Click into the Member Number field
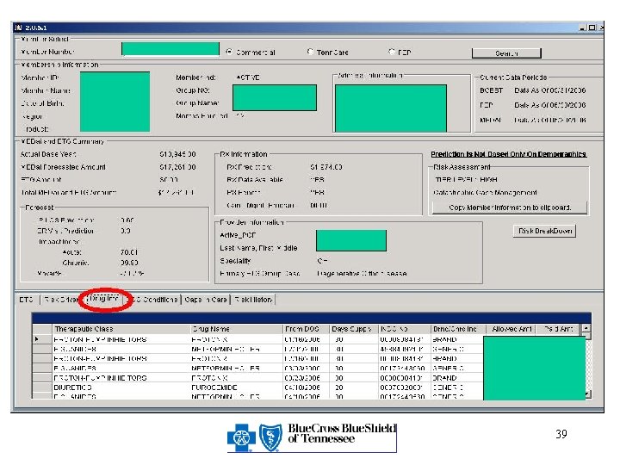The image size is (620, 465). (x=170, y=49)
